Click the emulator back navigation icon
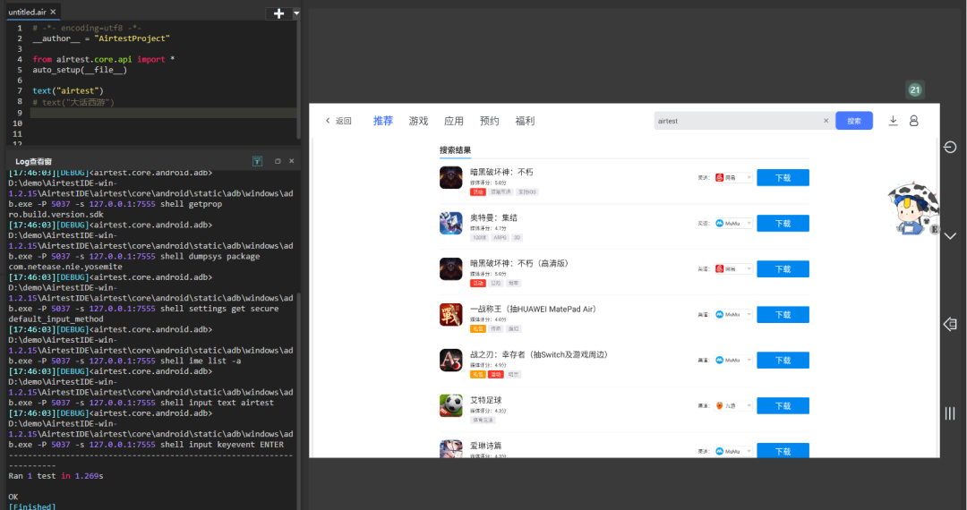 (950, 324)
